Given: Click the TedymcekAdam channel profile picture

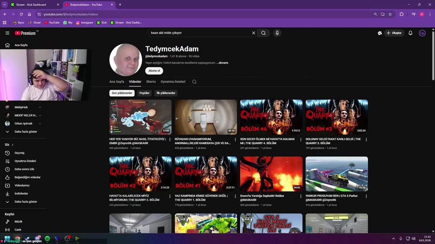Looking at the screenshot, I should pos(126,60).
